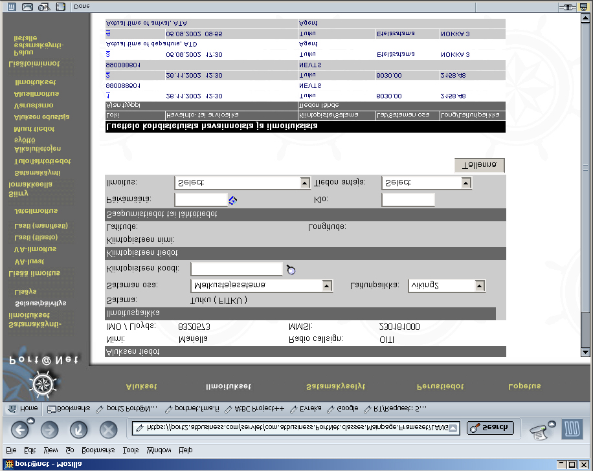593x471 pixels.
Task: Open the URL bar history dropdown arrow
Action: 453,428
